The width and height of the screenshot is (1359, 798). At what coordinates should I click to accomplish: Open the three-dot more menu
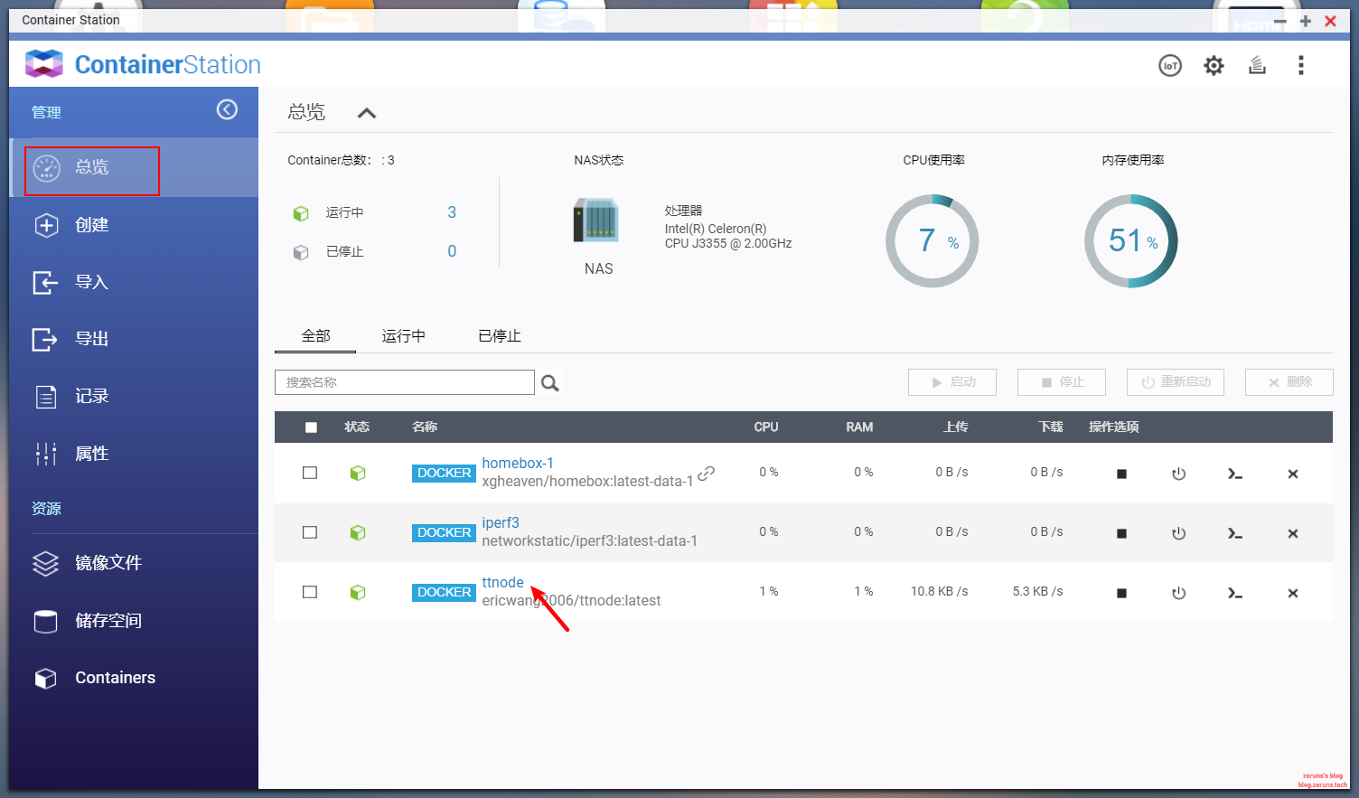1301,65
